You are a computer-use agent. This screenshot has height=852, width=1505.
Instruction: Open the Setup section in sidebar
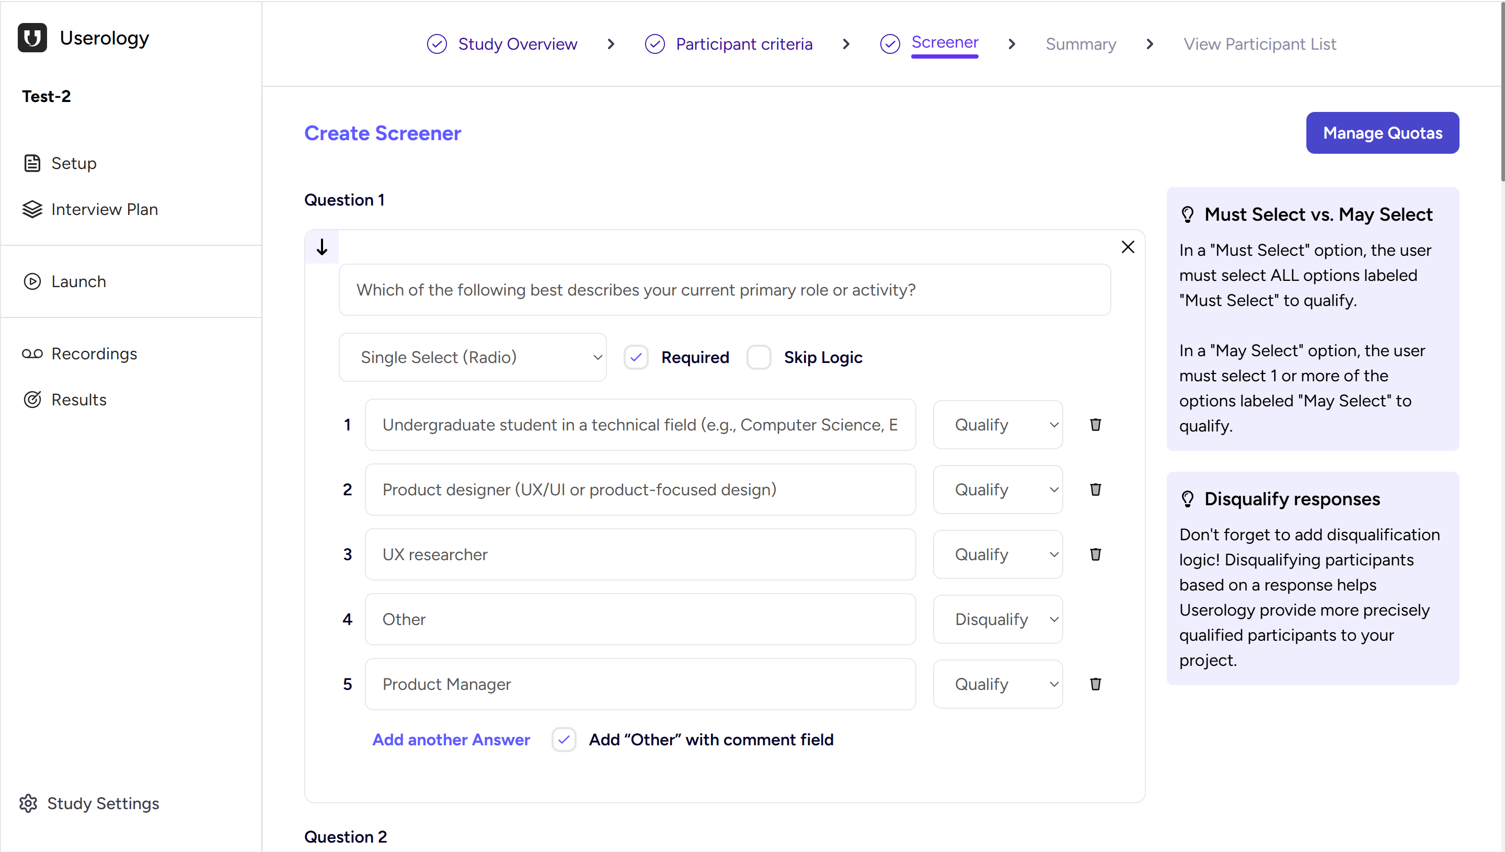pyautogui.click(x=74, y=163)
